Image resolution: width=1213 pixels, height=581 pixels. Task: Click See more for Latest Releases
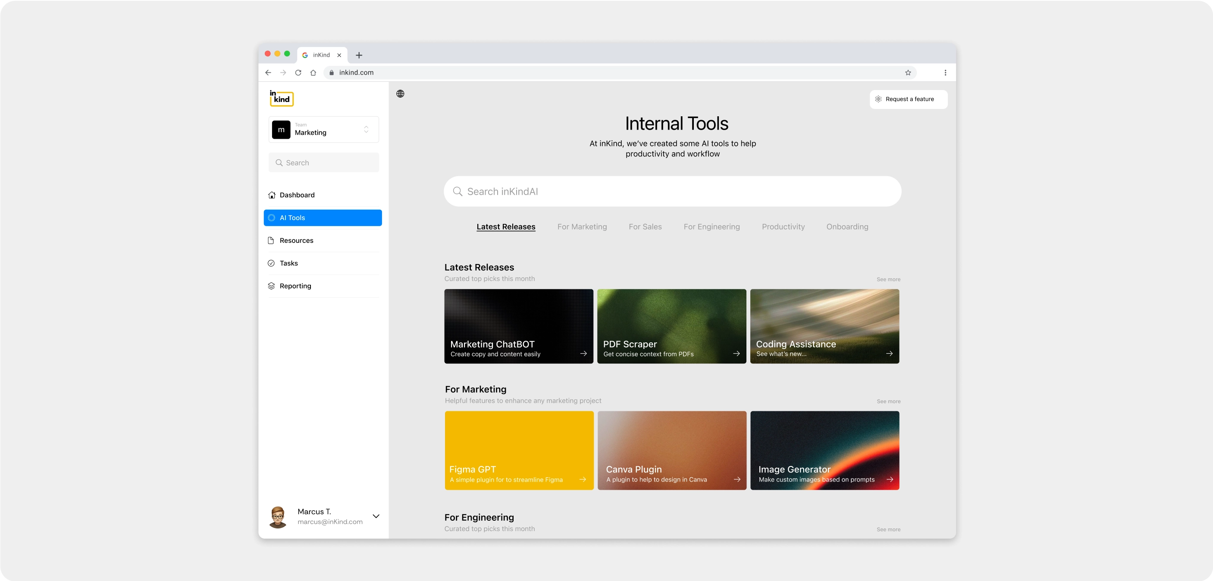pyautogui.click(x=888, y=280)
